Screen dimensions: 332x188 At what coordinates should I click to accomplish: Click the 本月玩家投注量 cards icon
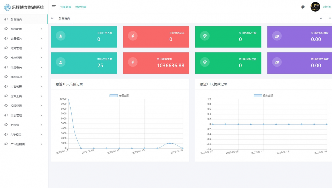205,62
